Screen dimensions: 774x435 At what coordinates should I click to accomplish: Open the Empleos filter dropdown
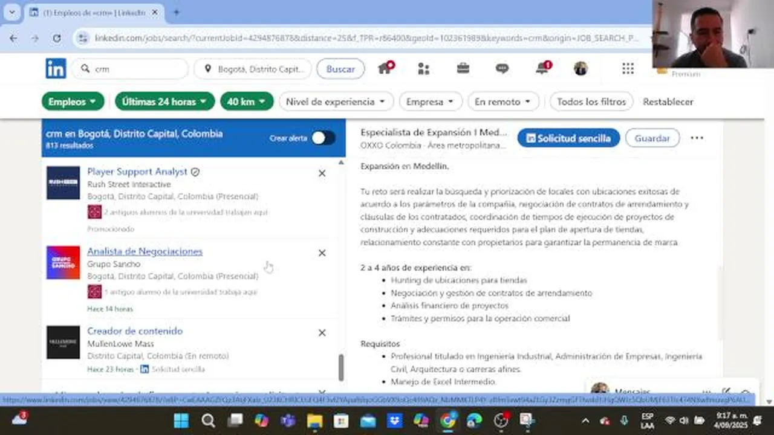click(73, 101)
